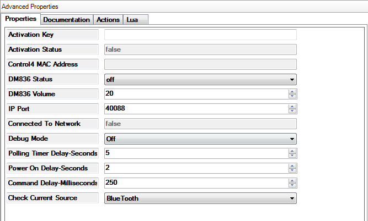Open the Actions tab
The image size is (368, 221).
coord(108,19)
